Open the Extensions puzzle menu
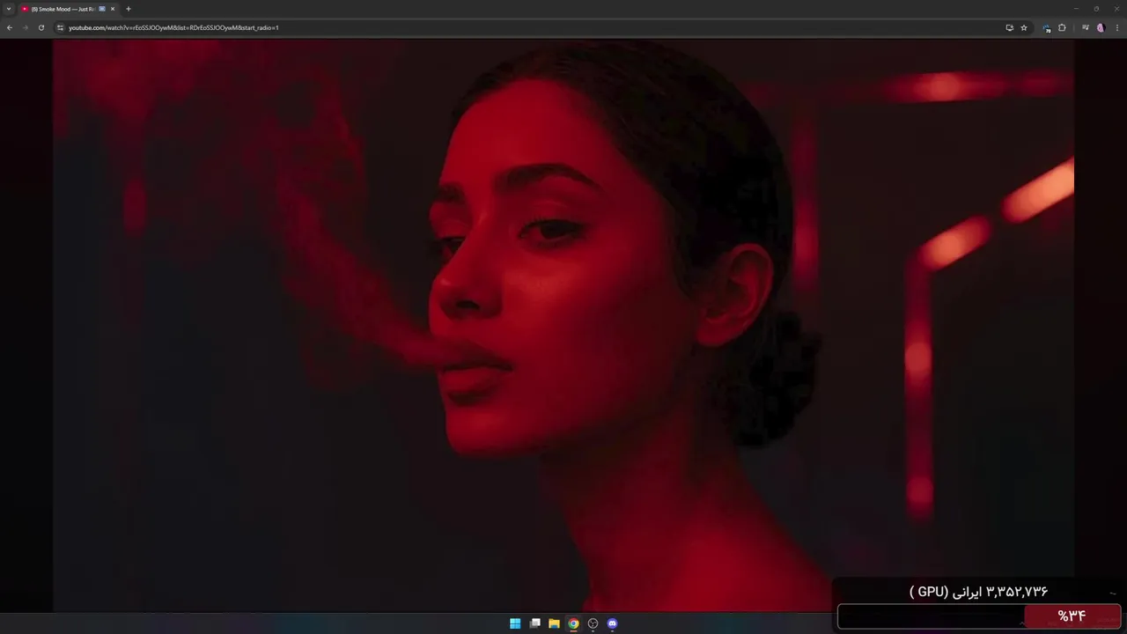 [1062, 27]
